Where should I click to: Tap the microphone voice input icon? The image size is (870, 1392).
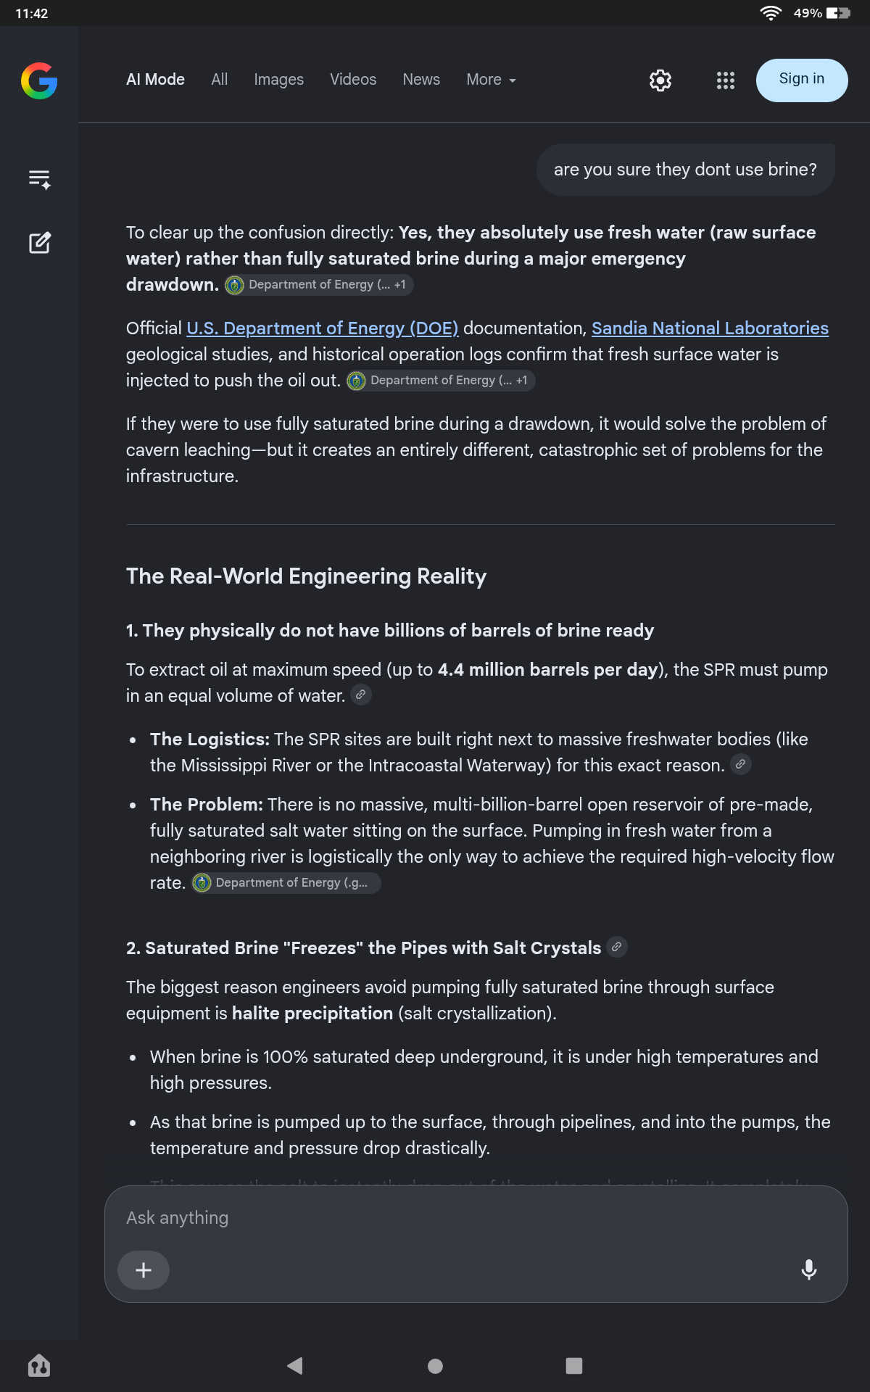pos(809,1269)
